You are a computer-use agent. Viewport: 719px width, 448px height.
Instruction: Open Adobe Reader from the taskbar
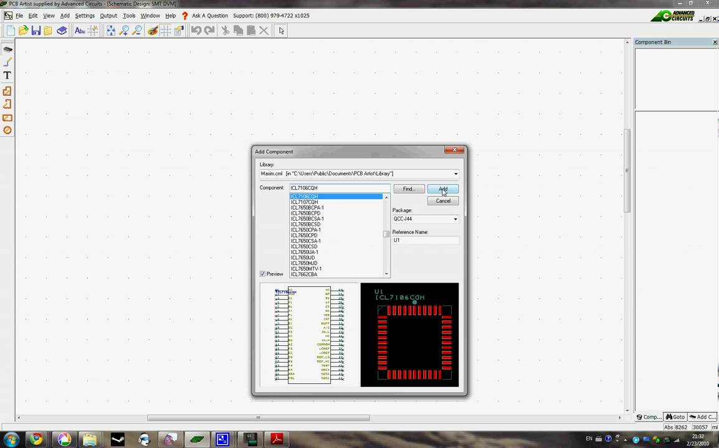pyautogui.click(x=277, y=439)
